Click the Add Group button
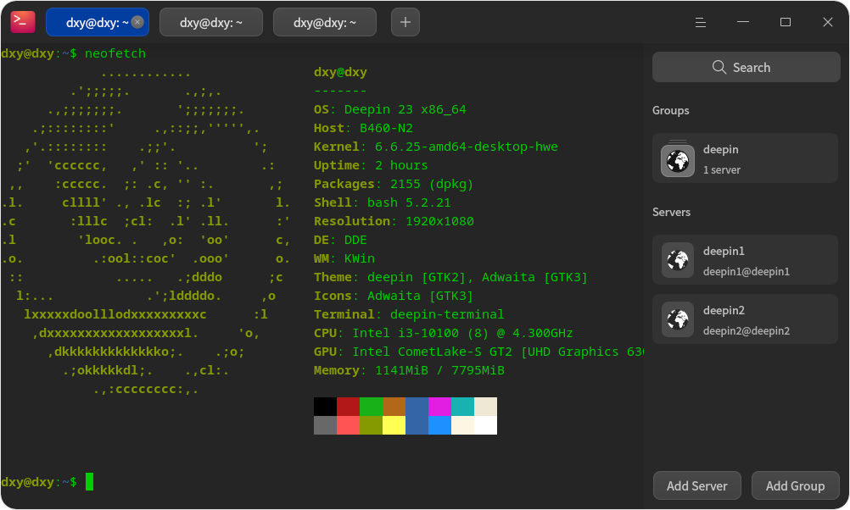 point(795,485)
